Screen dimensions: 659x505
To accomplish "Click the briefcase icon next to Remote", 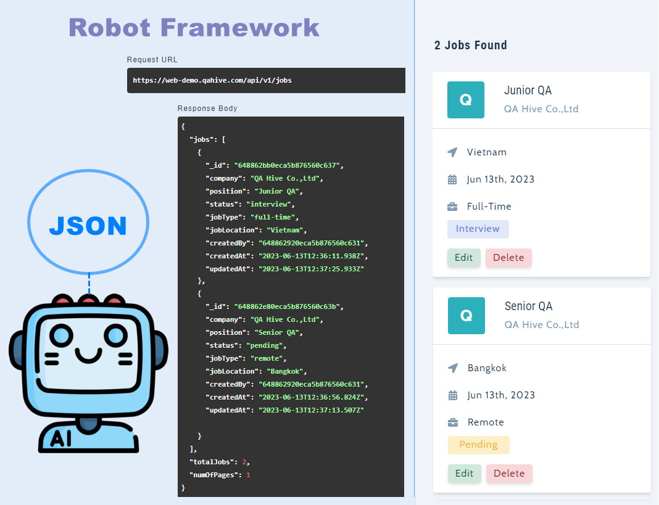I will [452, 422].
